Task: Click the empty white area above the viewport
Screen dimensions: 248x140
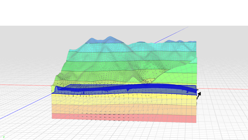Action: [x=124, y=13]
